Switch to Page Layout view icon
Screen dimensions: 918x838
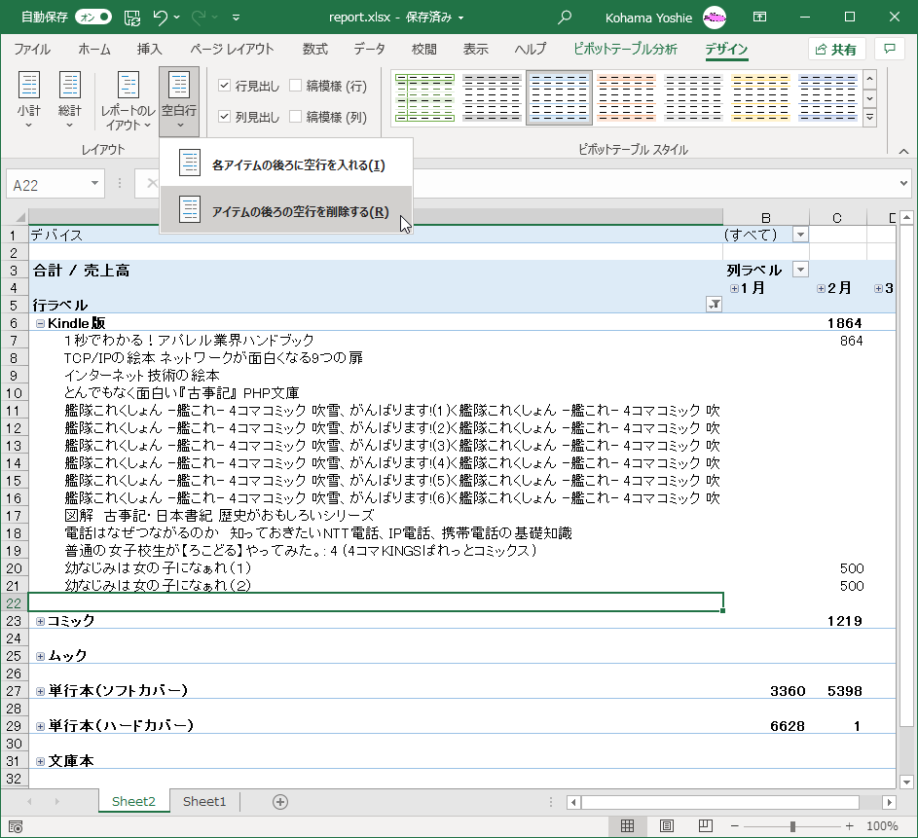(x=666, y=825)
